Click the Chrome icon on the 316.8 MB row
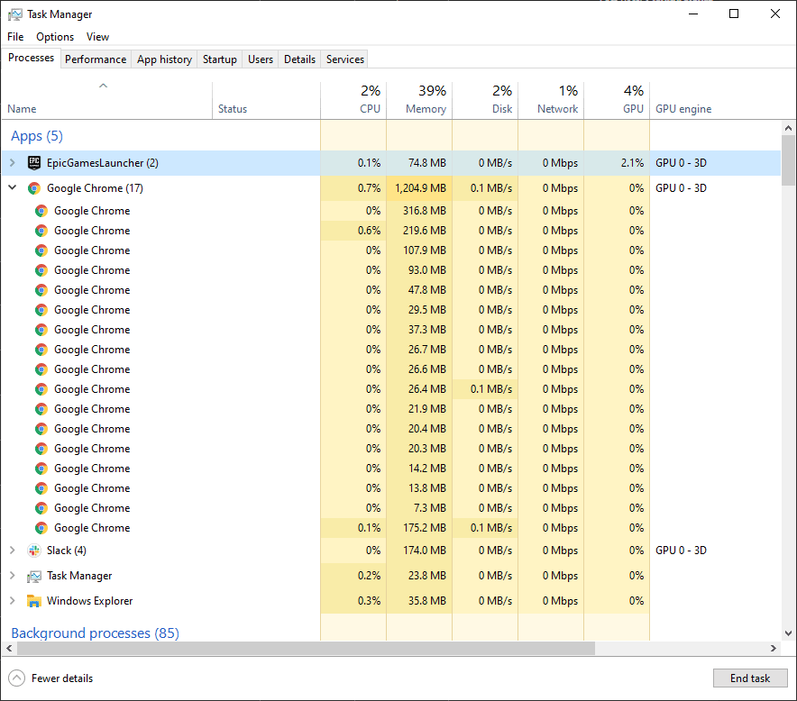Viewport: 797px width, 701px height. point(41,211)
